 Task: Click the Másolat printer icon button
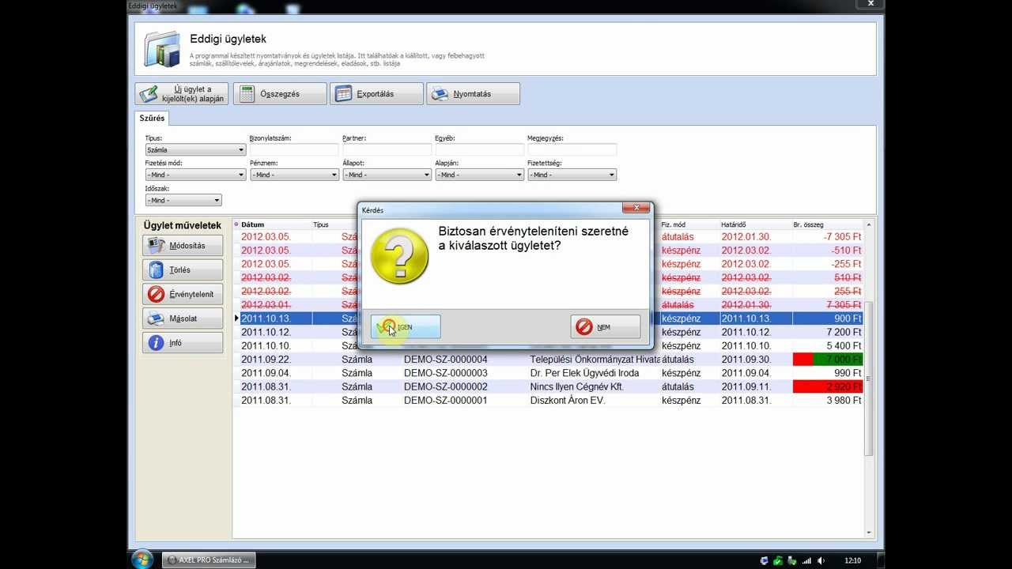point(183,318)
